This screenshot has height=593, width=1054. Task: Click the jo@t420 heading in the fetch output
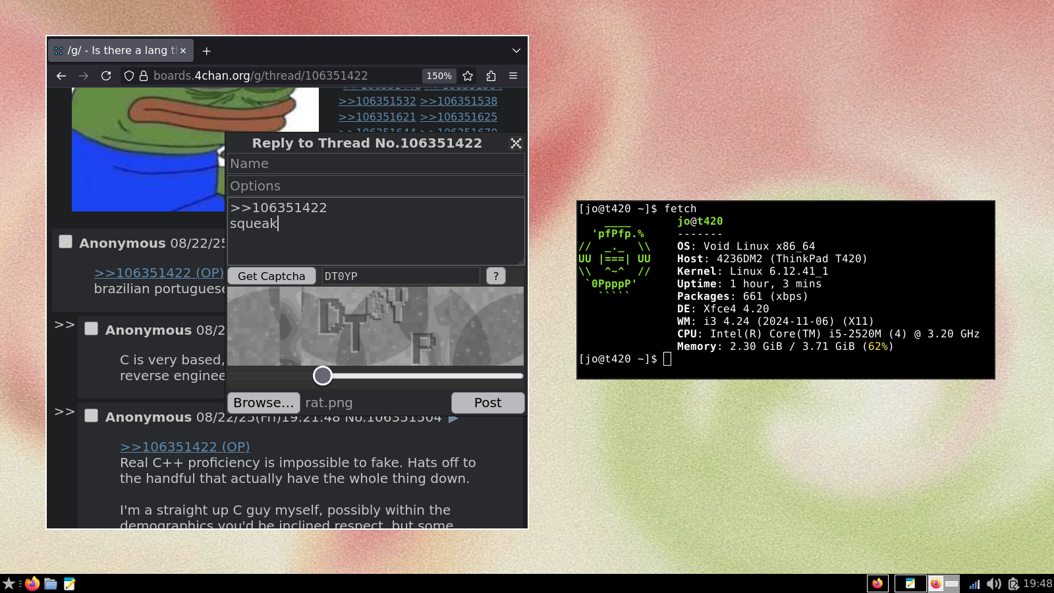[x=700, y=221]
